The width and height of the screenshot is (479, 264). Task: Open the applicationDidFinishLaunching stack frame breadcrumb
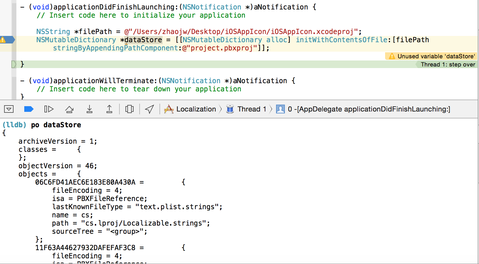tap(369, 109)
